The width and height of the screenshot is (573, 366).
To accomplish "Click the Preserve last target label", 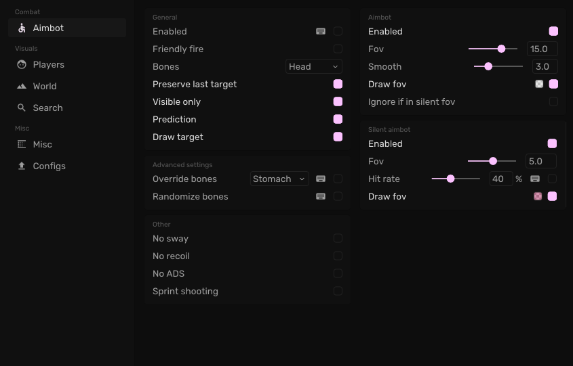I will 195,85.
